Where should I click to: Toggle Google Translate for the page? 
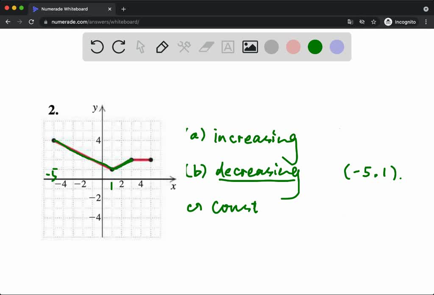pyautogui.click(x=351, y=22)
